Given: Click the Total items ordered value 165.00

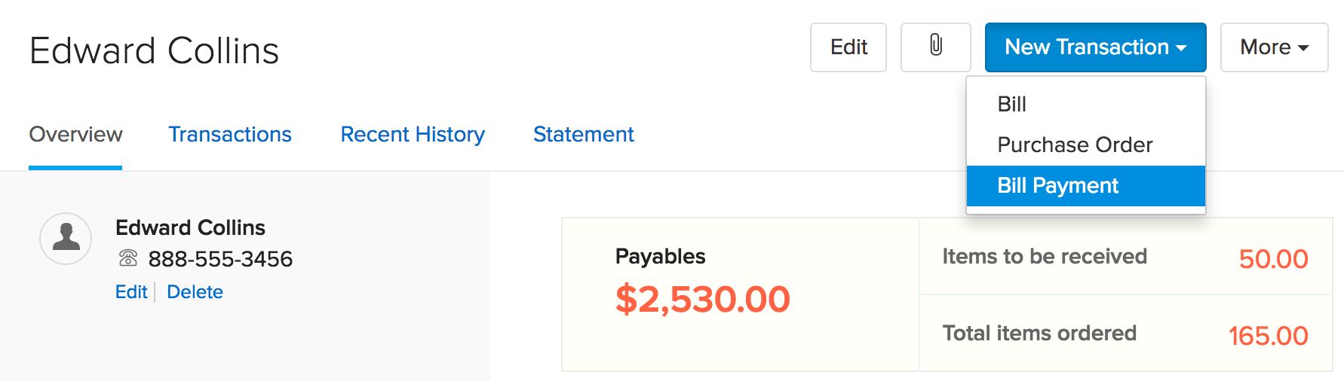Looking at the screenshot, I should click(x=1268, y=336).
